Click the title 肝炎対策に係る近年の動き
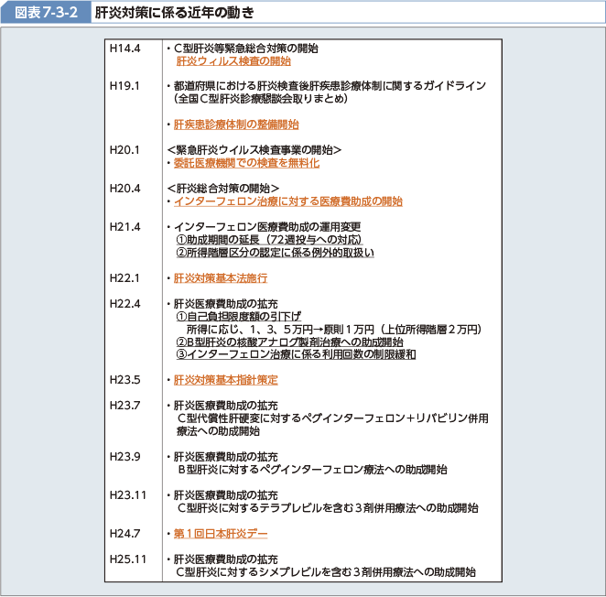The image size is (606, 597). point(175,13)
